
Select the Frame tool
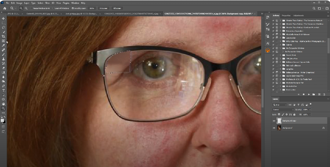[3, 41]
